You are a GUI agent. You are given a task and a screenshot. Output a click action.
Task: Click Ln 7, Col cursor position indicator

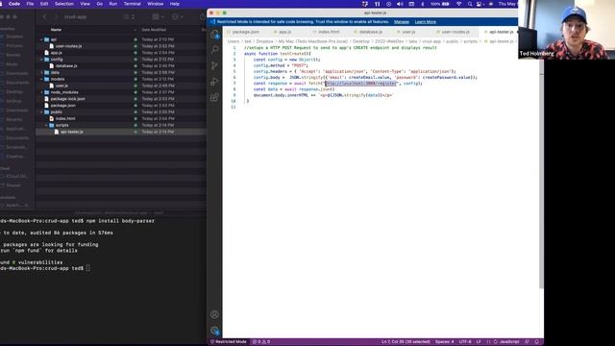pyautogui.click(x=406, y=342)
